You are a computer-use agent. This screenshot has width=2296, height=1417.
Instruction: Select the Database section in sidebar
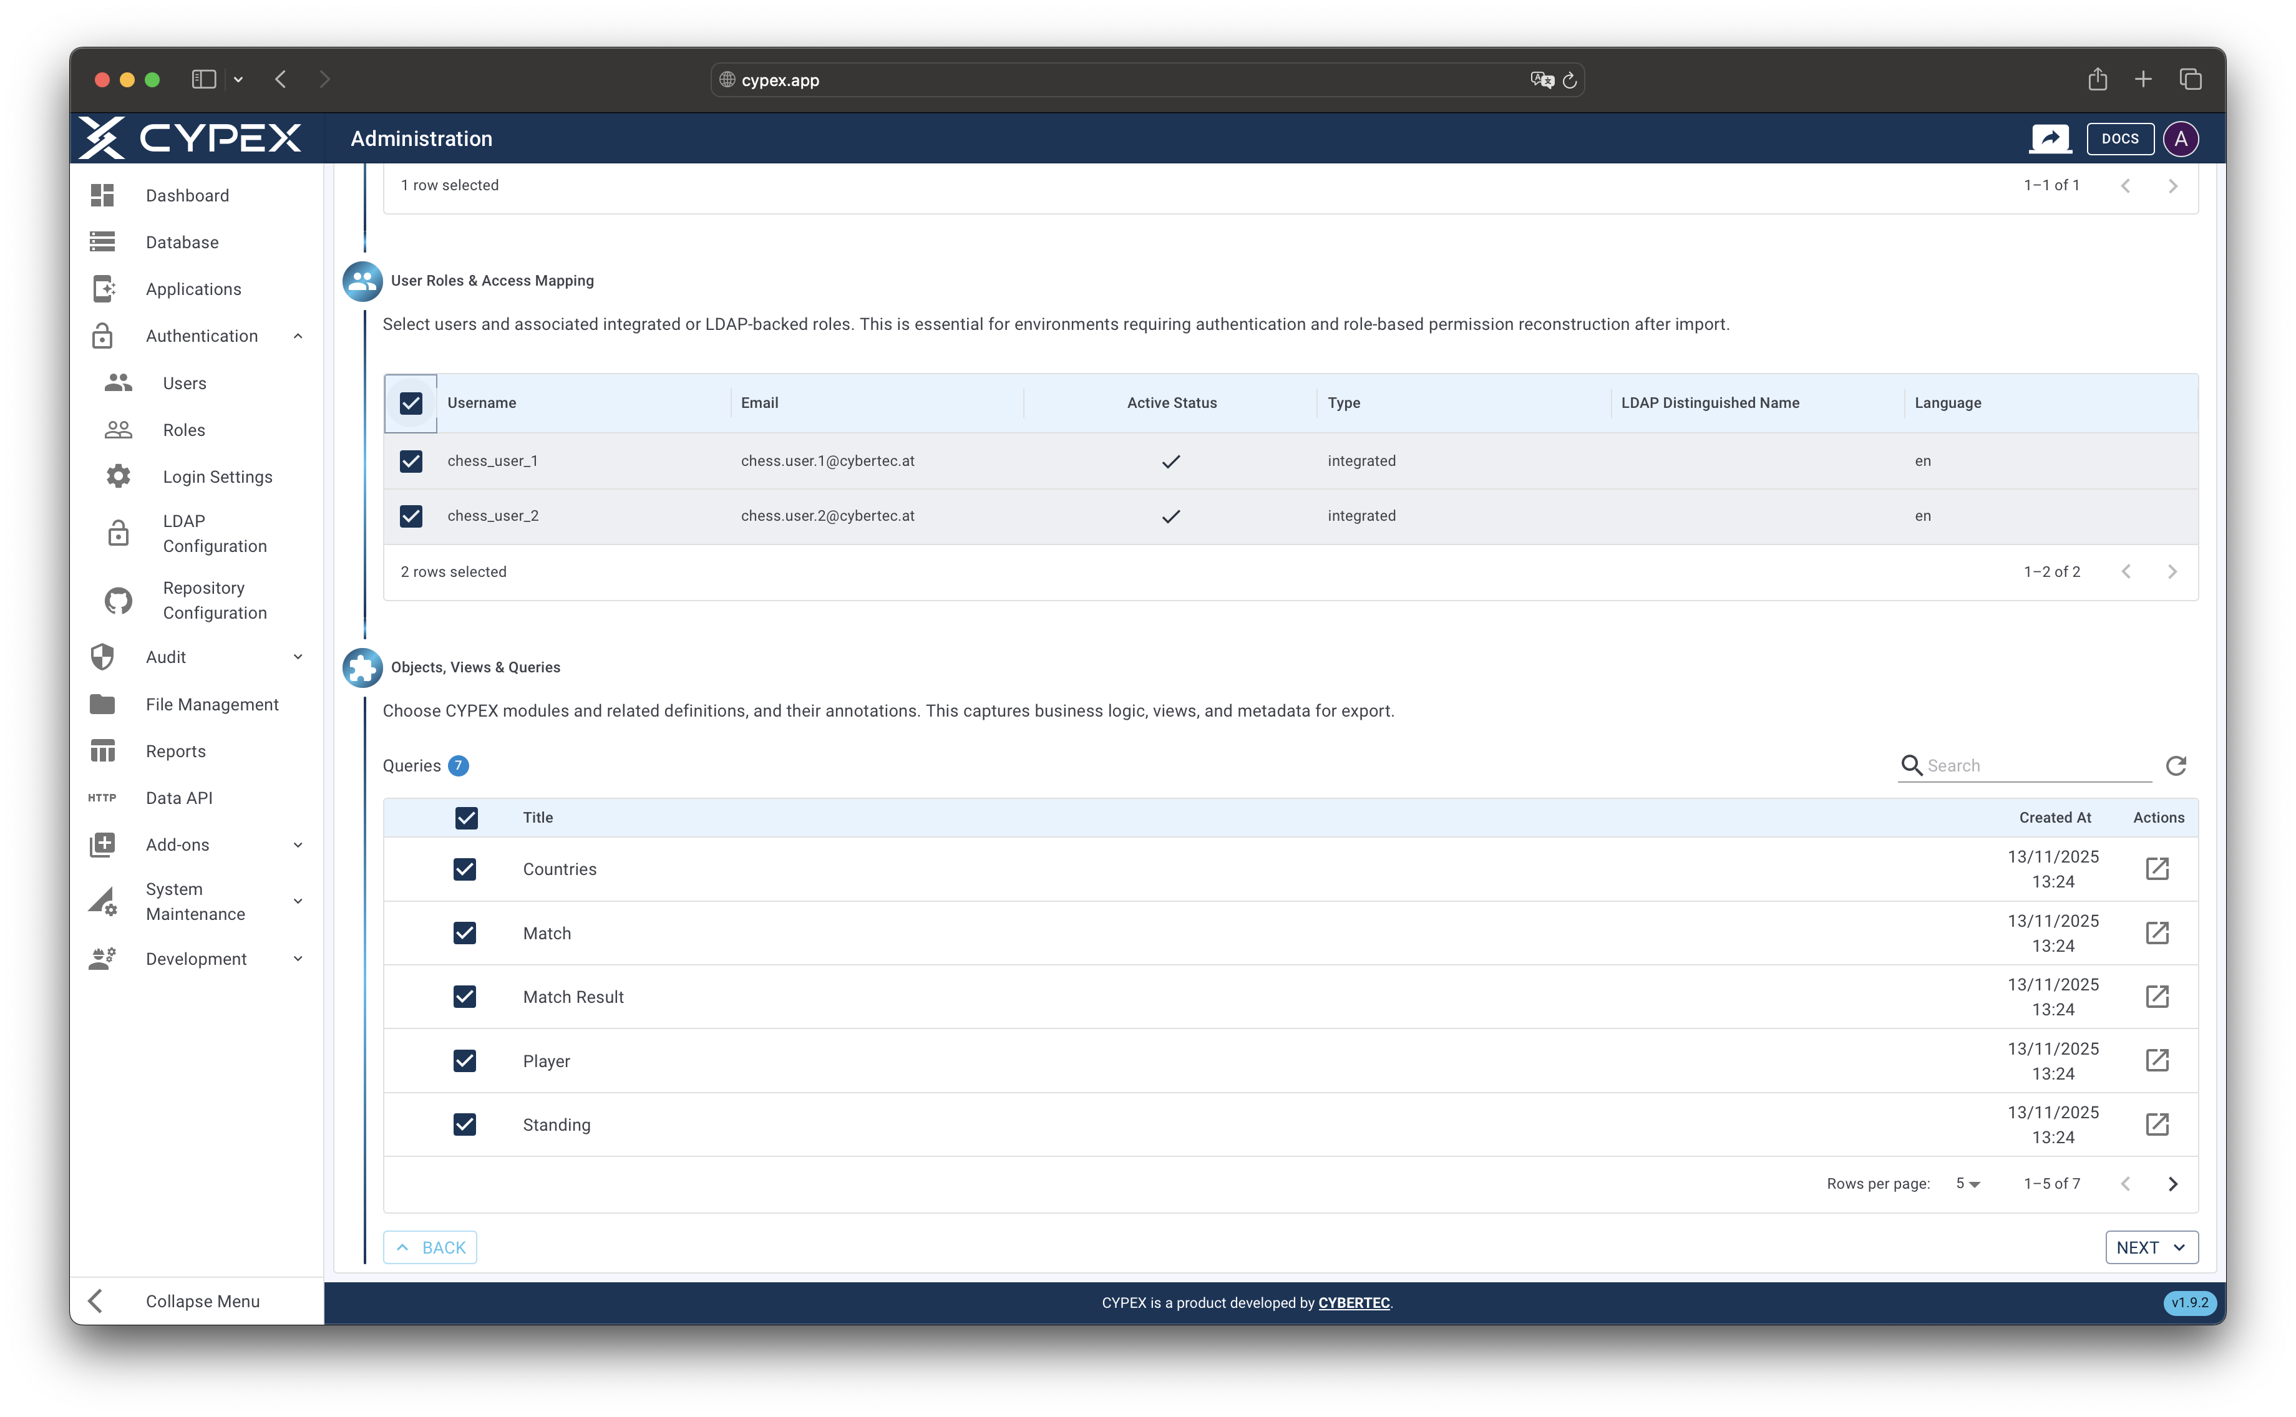pos(183,242)
